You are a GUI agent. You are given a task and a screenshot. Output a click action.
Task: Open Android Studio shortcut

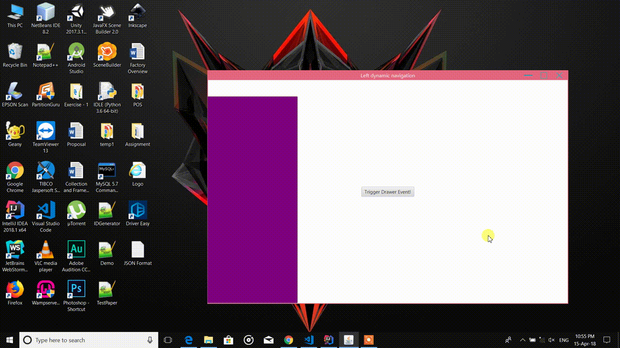tap(76, 53)
